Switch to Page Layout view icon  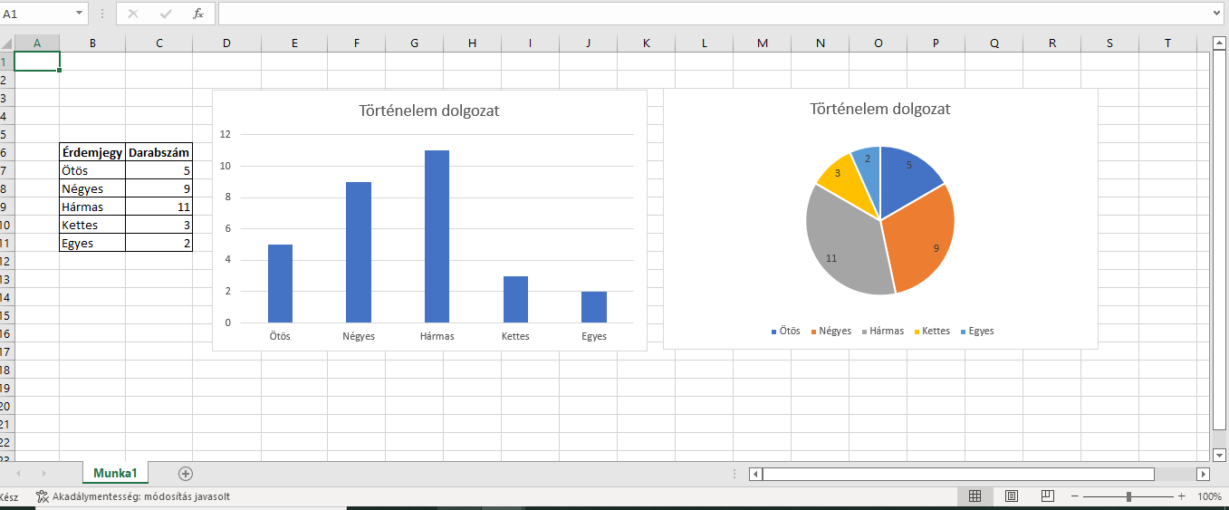click(1012, 496)
